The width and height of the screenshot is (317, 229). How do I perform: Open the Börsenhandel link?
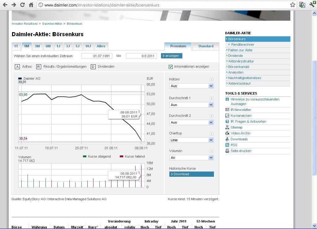coord(239,67)
